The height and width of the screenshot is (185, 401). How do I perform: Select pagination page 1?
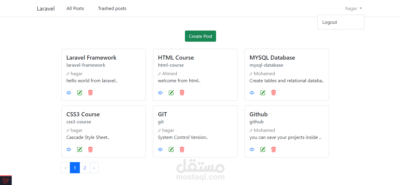[x=75, y=168]
